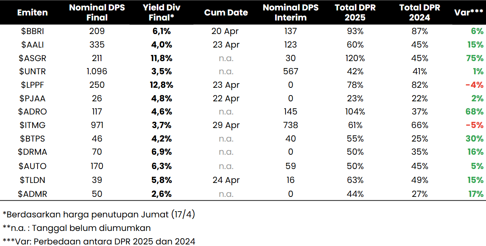The height and width of the screenshot is (246, 486).
Task: Click the 104% Total DPR 2025 cell
Action: click(x=355, y=112)
